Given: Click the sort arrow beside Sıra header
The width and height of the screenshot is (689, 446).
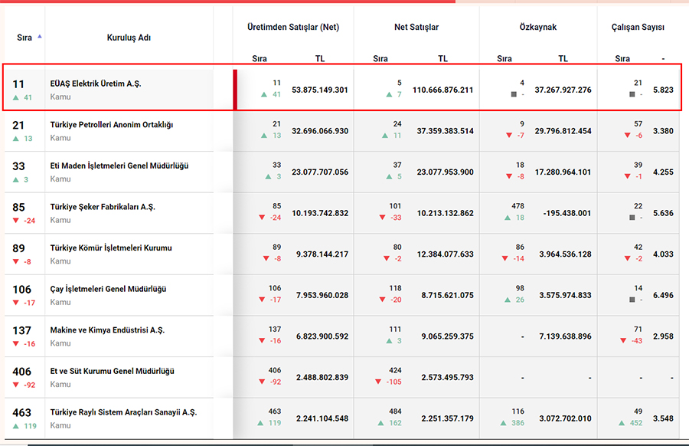Looking at the screenshot, I should click(x=40, y=37).
